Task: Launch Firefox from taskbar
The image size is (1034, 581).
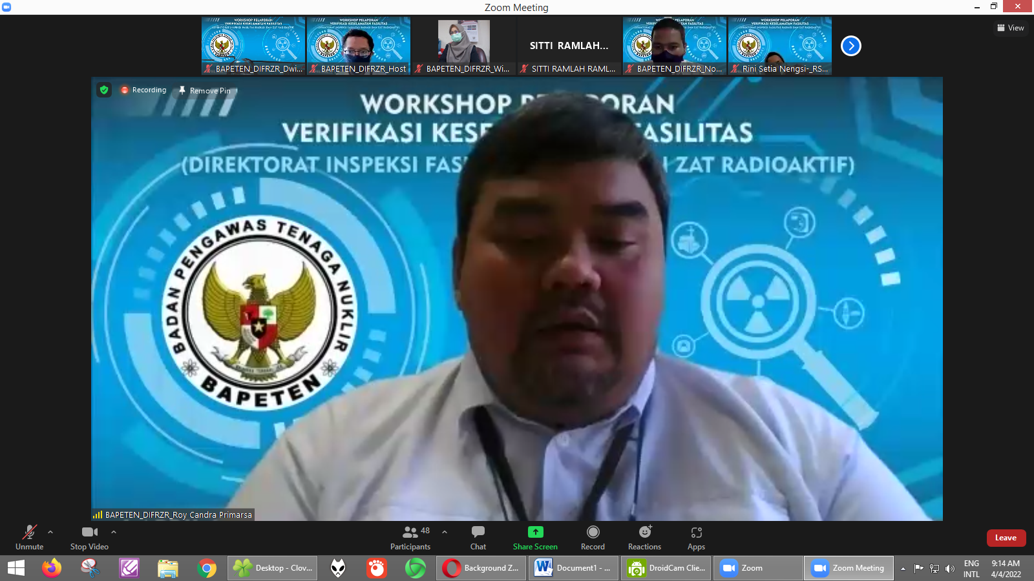Action: pyautogui.click(x=52, y=568)
